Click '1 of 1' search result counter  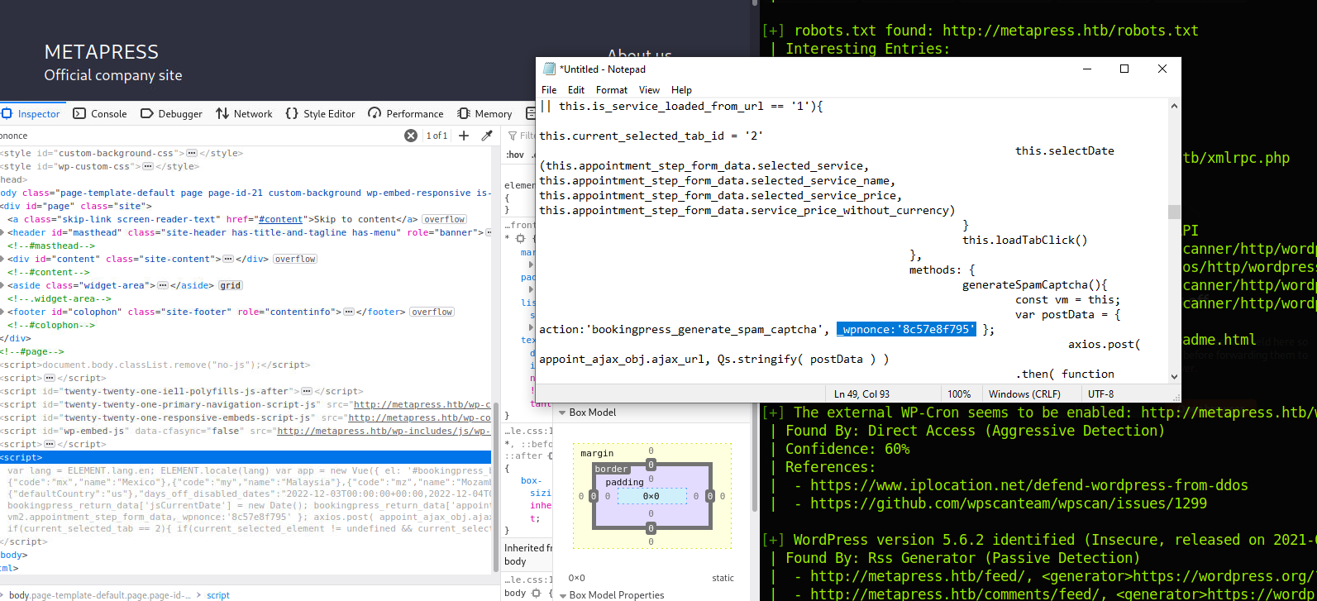tap(437, 136)
